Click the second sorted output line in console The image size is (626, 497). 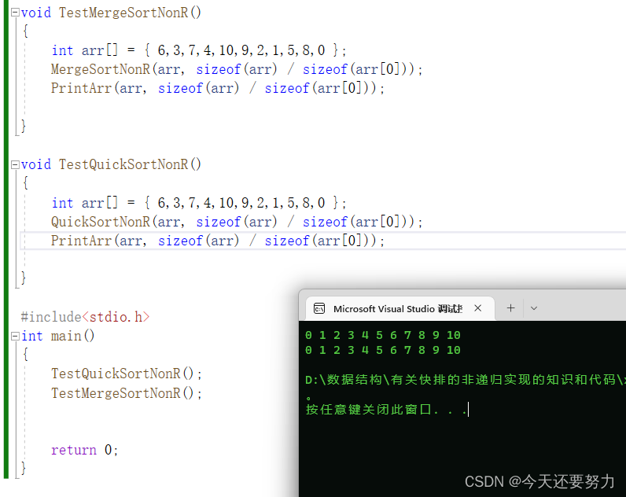click(383, 351)
